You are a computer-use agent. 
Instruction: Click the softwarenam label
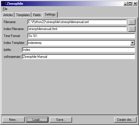[x=12, y=57]
